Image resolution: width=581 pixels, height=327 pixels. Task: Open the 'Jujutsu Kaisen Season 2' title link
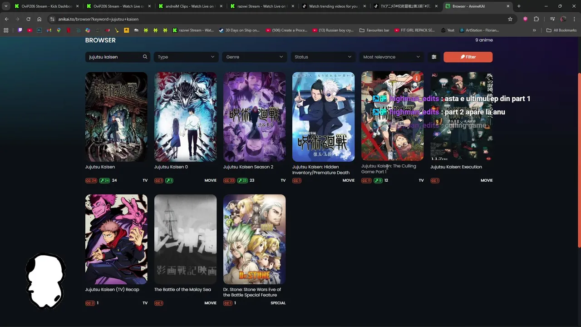pyautogui.click(x=248, y=167)
